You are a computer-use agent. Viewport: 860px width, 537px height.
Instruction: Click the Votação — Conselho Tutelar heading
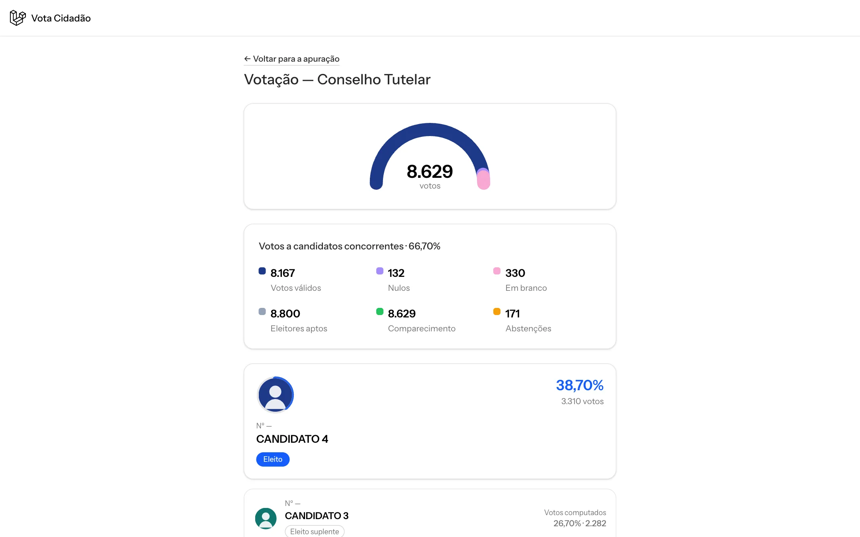point(337,80)
